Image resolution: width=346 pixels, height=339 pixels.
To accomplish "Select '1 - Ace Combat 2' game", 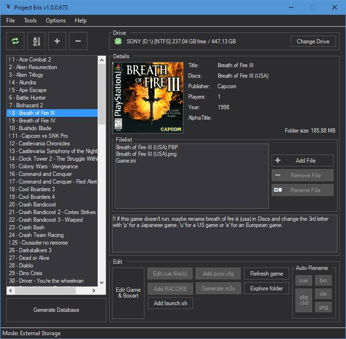I will coord(52,60).
